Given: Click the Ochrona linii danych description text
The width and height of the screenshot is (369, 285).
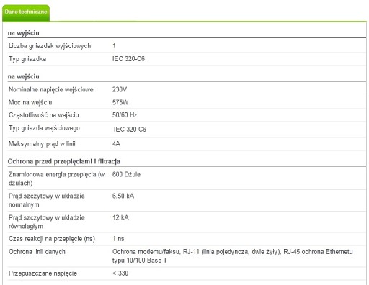Looking at the screenshot, I should 233,256.
